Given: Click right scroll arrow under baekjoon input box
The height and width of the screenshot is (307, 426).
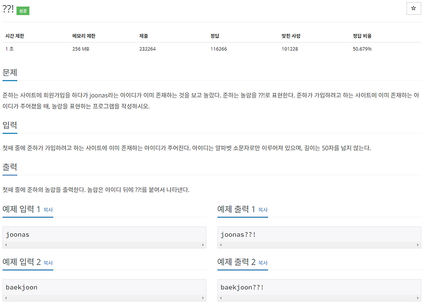Looking at the screenshot, I should tap(203, 298).
